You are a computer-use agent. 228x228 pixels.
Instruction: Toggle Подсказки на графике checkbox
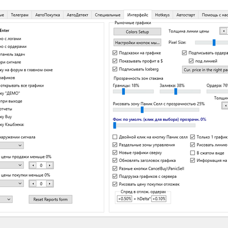click(115, 53)
